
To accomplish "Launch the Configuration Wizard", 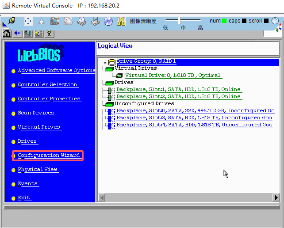I will [50, 155].
